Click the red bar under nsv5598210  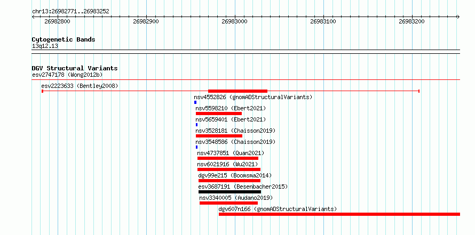219,114
